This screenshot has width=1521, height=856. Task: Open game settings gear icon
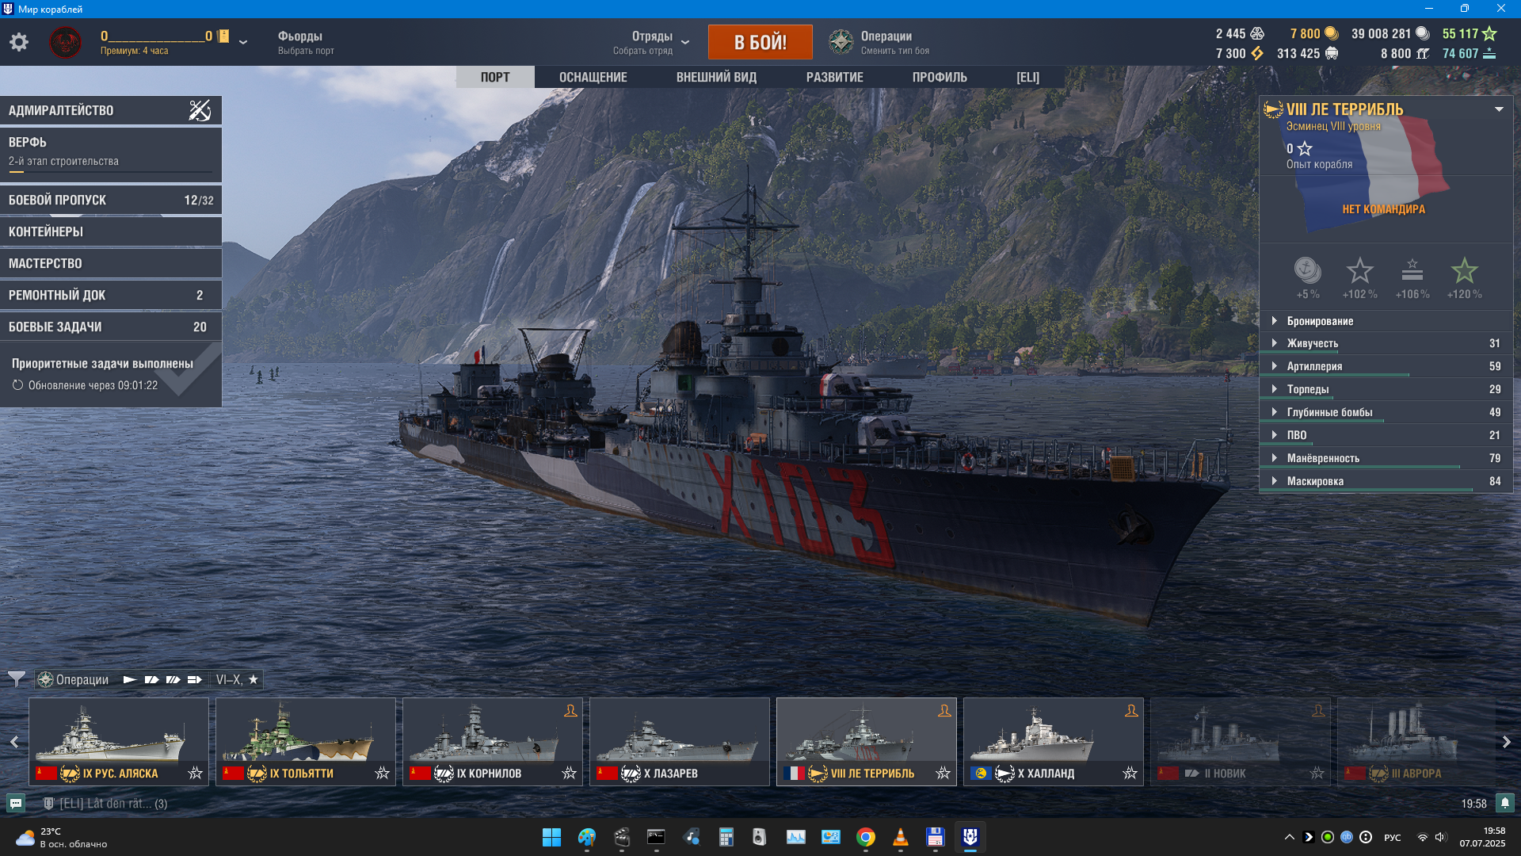pos(19,42)
